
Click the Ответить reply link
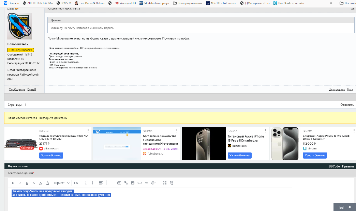347,105
